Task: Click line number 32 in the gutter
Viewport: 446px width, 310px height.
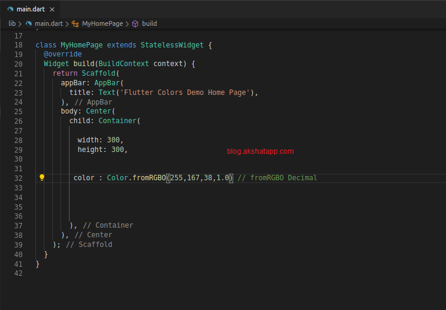Action: pos(18,178)
